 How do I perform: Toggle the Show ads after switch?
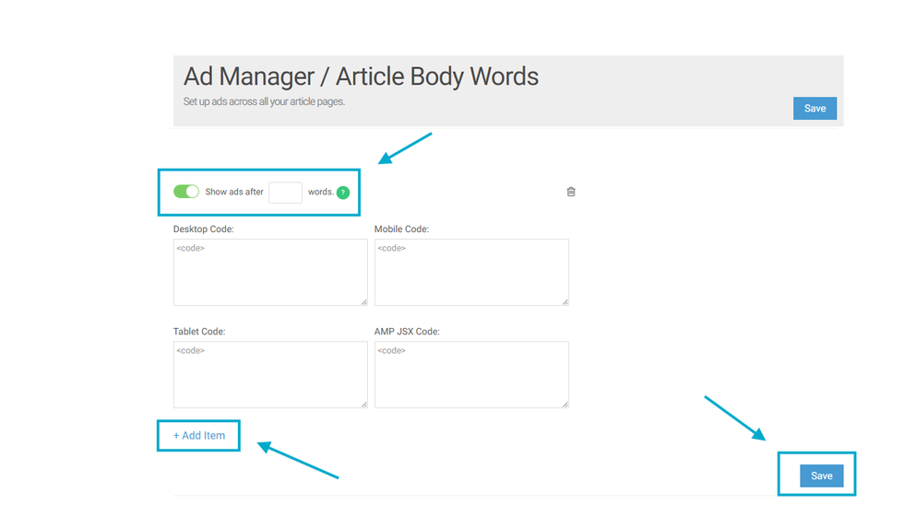coord(186,192)
